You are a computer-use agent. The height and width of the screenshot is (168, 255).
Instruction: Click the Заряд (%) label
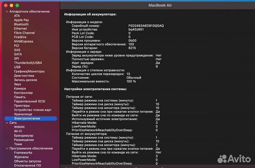pos(80,67)
